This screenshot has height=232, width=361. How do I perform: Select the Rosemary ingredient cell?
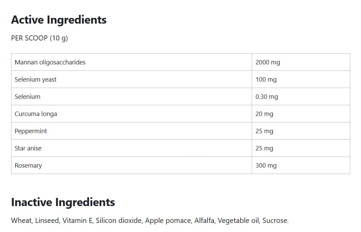point(28,166)
